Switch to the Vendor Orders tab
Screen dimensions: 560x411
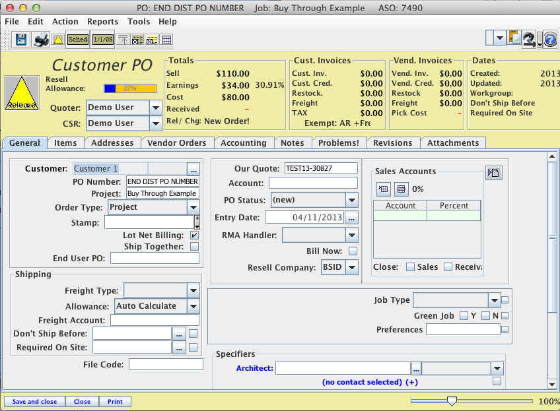pyautogui.click(x=176, y=142)
